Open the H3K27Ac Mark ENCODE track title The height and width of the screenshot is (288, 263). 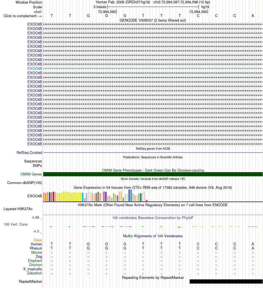[x=153, y=205]
